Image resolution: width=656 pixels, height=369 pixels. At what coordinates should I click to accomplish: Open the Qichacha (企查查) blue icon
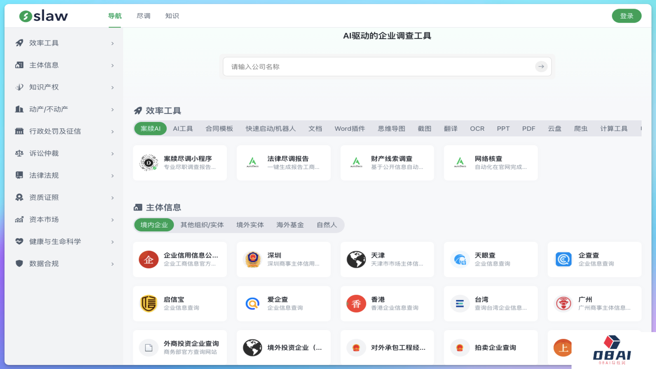tap(563, 260)
